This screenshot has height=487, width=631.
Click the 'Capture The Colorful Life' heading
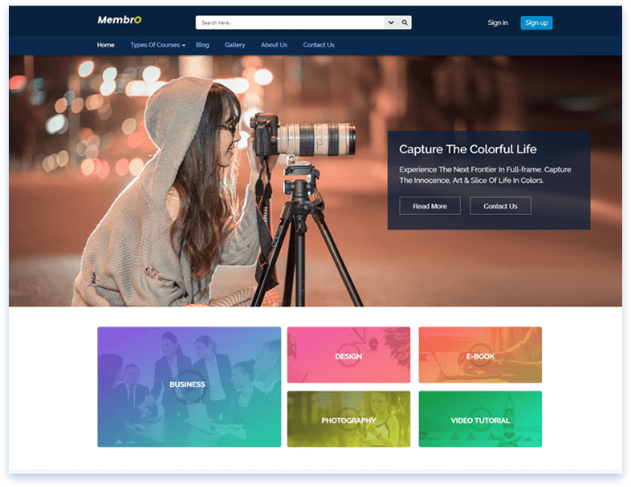[x=468, y=149]
